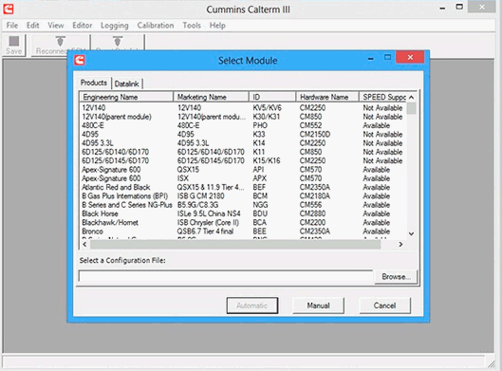Viewport: 502px width, 371px height.
Task: Select the 12V140(parent module) row
Action: click(x=243, y=117)
